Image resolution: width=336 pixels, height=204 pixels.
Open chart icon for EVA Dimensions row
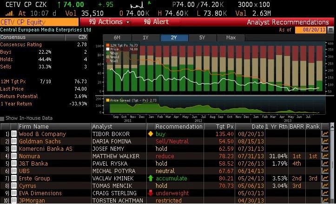[x=325, y=193]
